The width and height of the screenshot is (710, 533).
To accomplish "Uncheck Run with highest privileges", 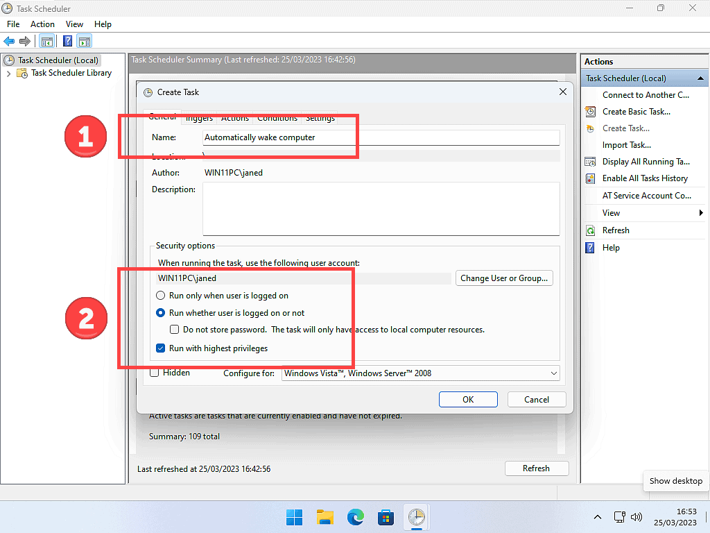I will 161,348.
